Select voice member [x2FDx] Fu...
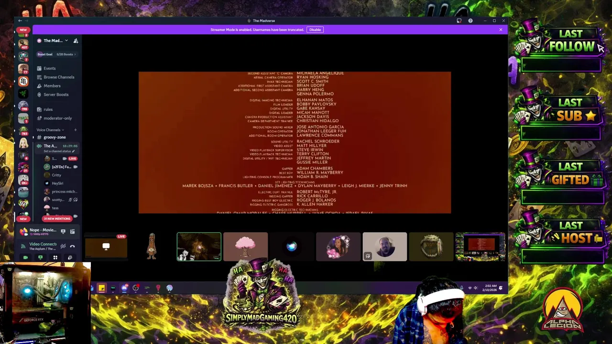 tap(60, 167)
